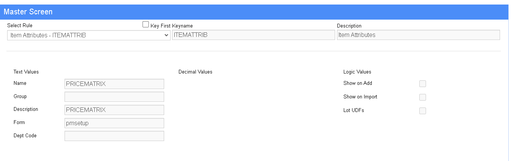Click the Keyname field showing ITEMATTRIB
The width and height of the screenshot is (514, 161).
click(x=254, y=35)
